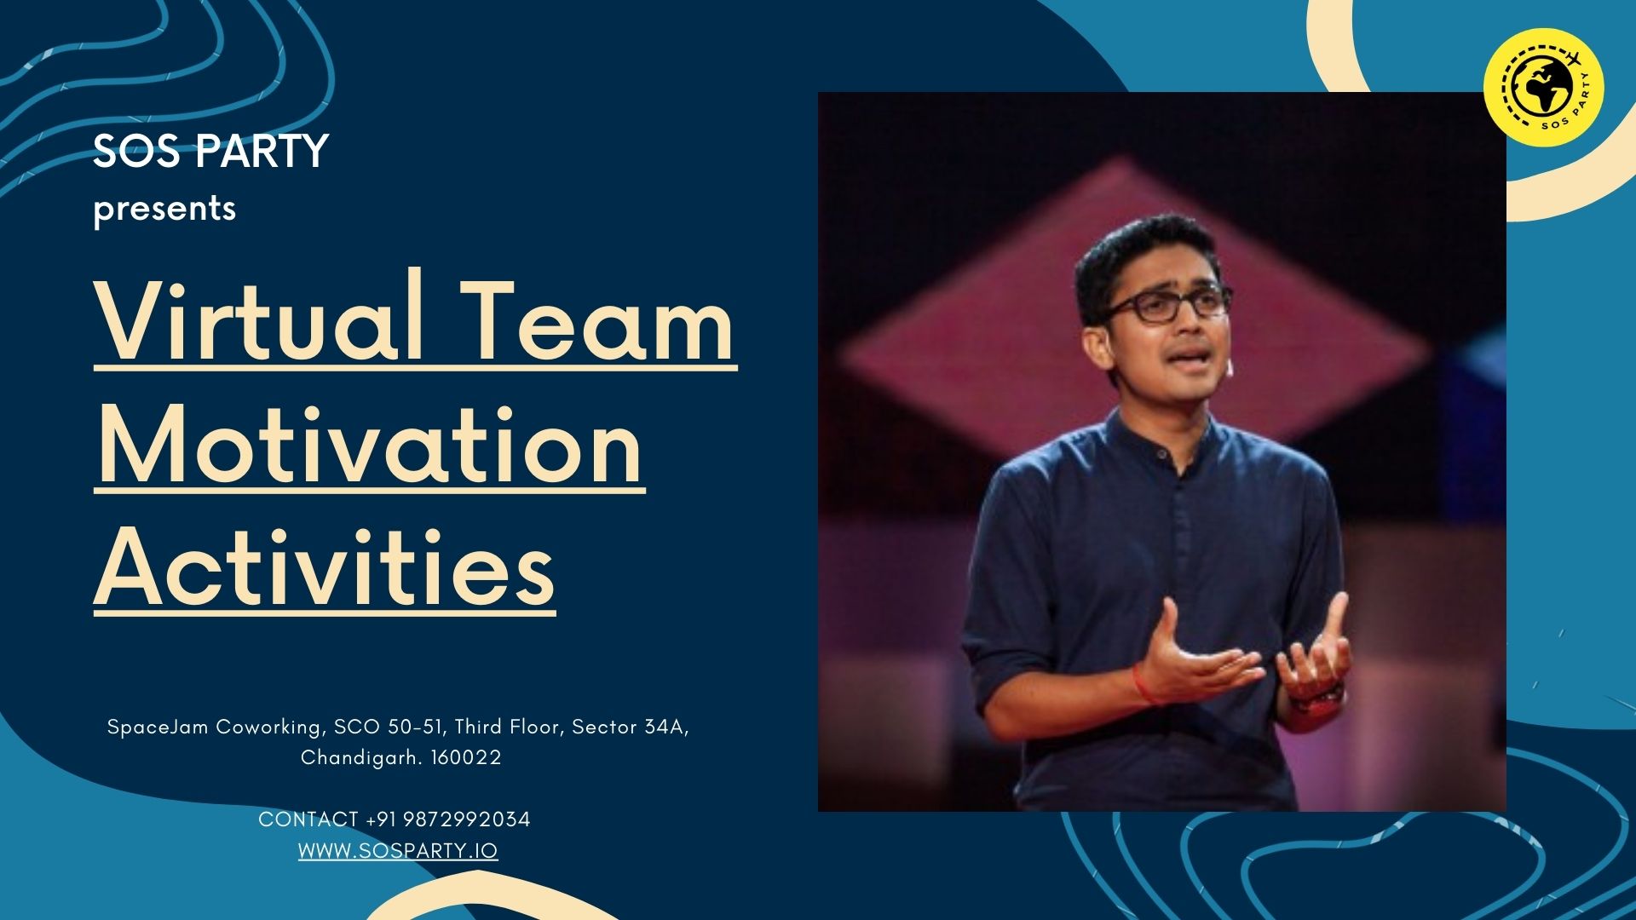The image size is (1636, 920).
Task: Click the CONTACT +91 9872992034 phone number
Action: pyautogui.click(x=396, y=820)
